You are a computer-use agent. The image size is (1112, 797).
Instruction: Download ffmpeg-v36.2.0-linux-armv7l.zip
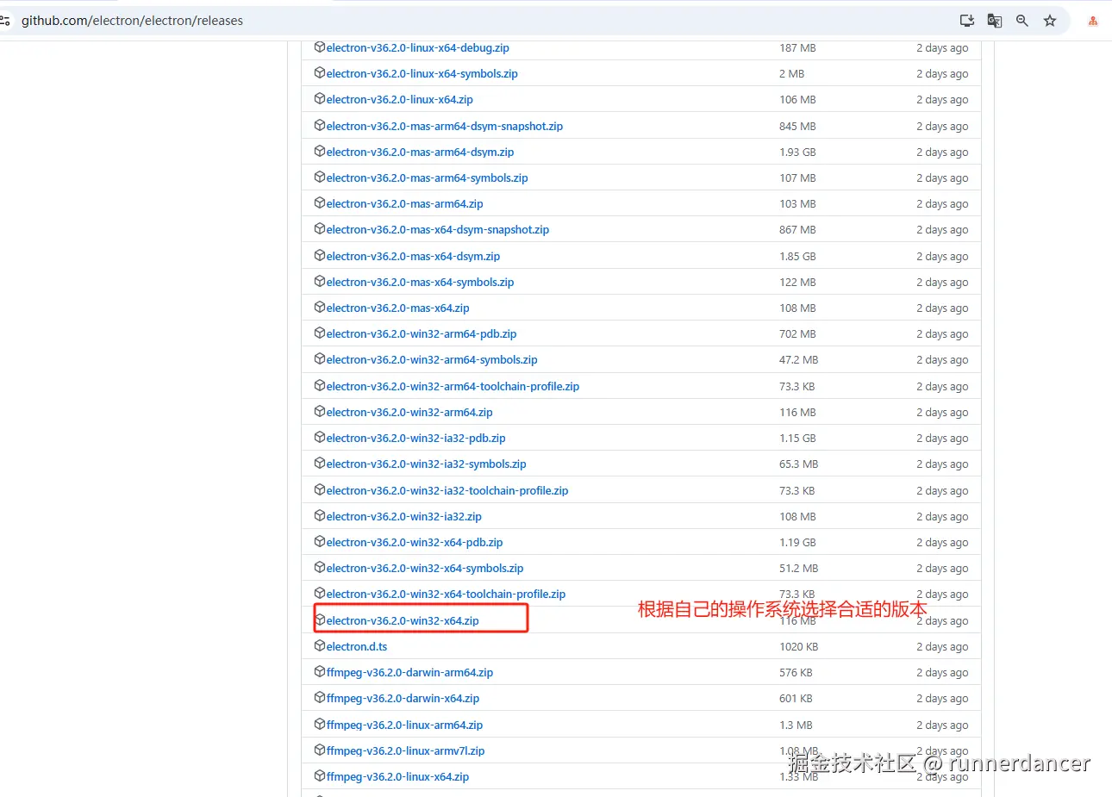(405, 751)
